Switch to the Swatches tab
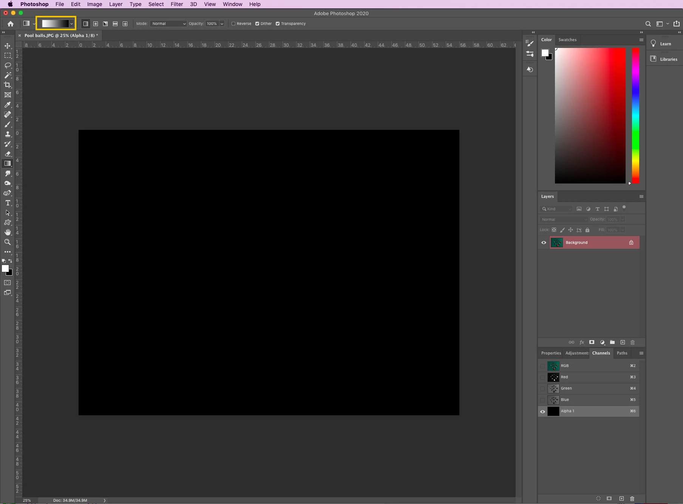The width and height of the screenshot is (683, 504). (x=567, y=40)
